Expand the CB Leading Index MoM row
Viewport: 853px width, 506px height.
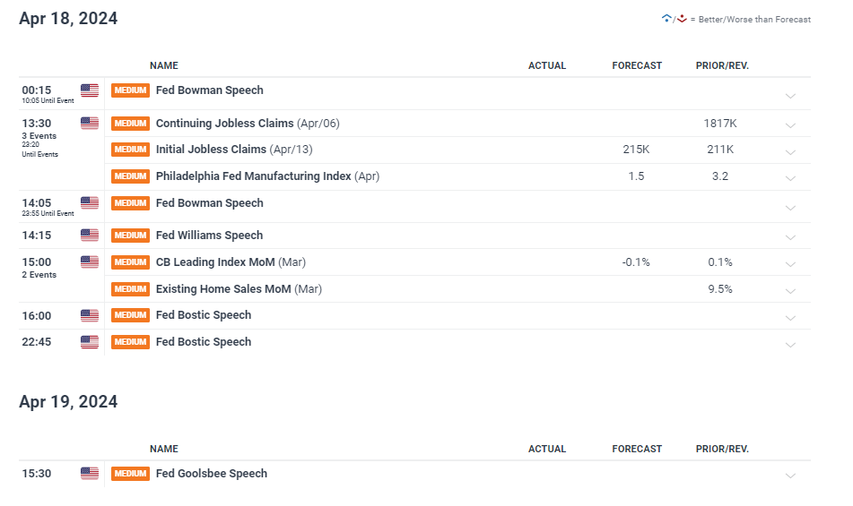tap(790, 264)
